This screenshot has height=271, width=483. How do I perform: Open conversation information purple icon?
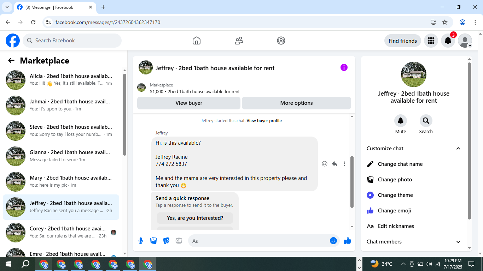(x=344, y=67)
